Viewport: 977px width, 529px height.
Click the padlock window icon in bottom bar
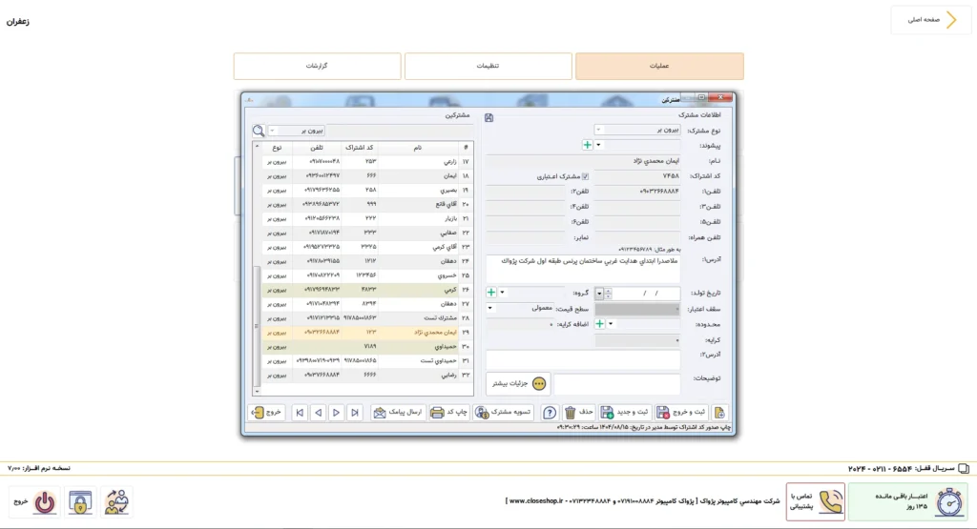tap(80, 502)
